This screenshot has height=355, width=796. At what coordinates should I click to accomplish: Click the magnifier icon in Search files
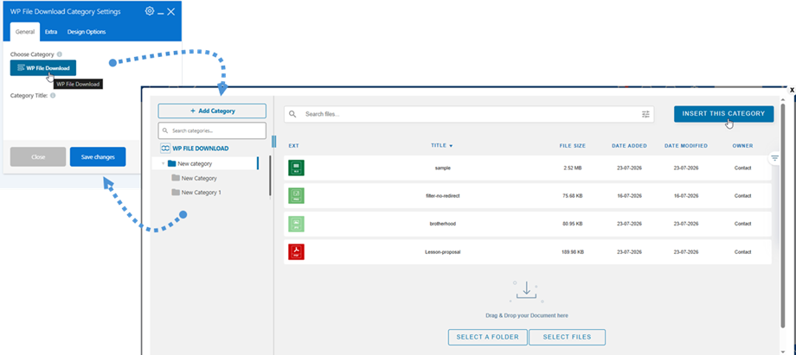coord(292,114)
